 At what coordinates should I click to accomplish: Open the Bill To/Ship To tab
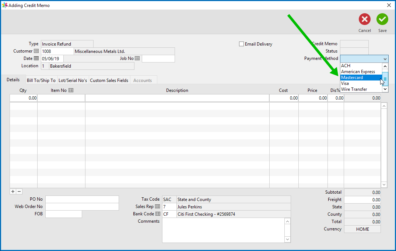[41, 80]
